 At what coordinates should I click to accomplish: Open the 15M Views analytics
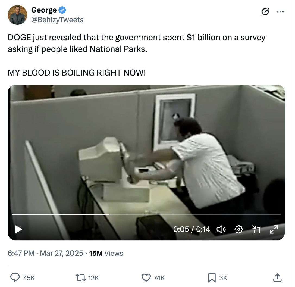click(106, 253)
